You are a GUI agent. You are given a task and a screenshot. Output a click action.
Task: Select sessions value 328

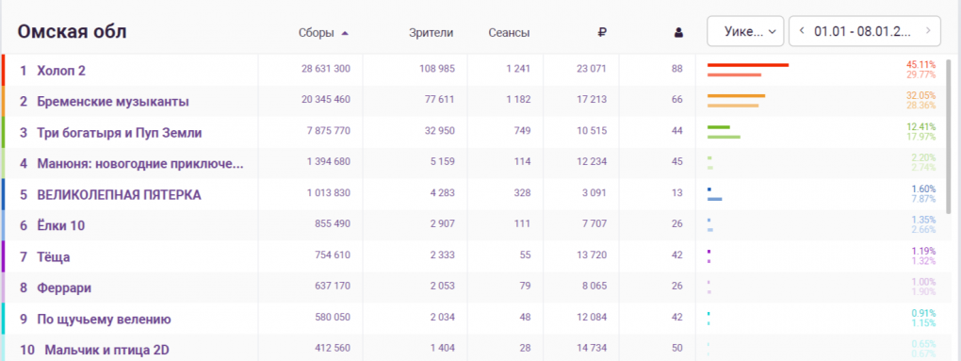pyautogui.click(x=523, y=192)
